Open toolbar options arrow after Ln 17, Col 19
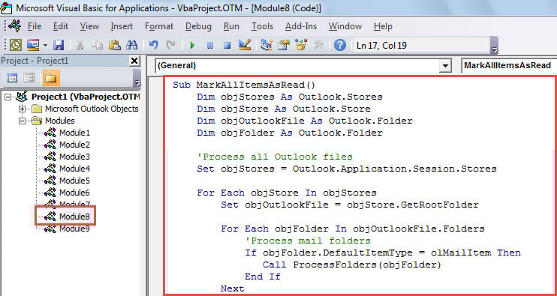Viewport: 557px width, 296px height. pyautogui.click(x=494, y=46)
